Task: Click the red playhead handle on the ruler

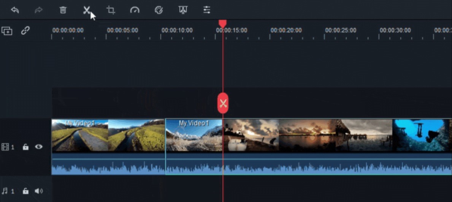Action: (223, 24)
